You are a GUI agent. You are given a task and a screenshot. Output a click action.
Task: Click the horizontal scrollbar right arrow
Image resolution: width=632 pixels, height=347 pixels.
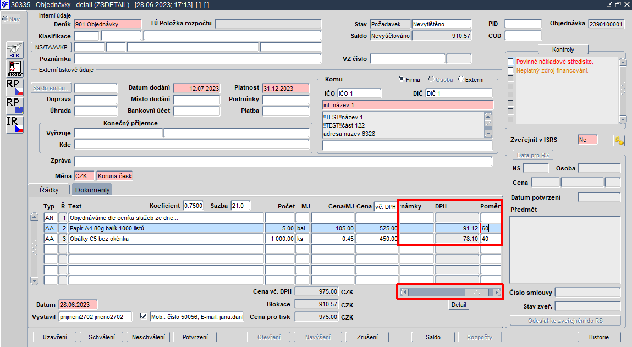coord(497,292)
